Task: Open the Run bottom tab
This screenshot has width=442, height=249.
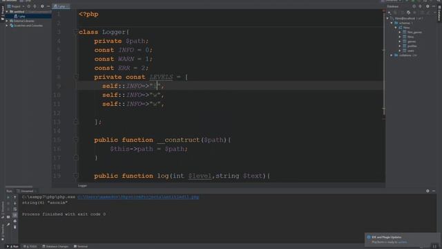Action: coord(12,246)
